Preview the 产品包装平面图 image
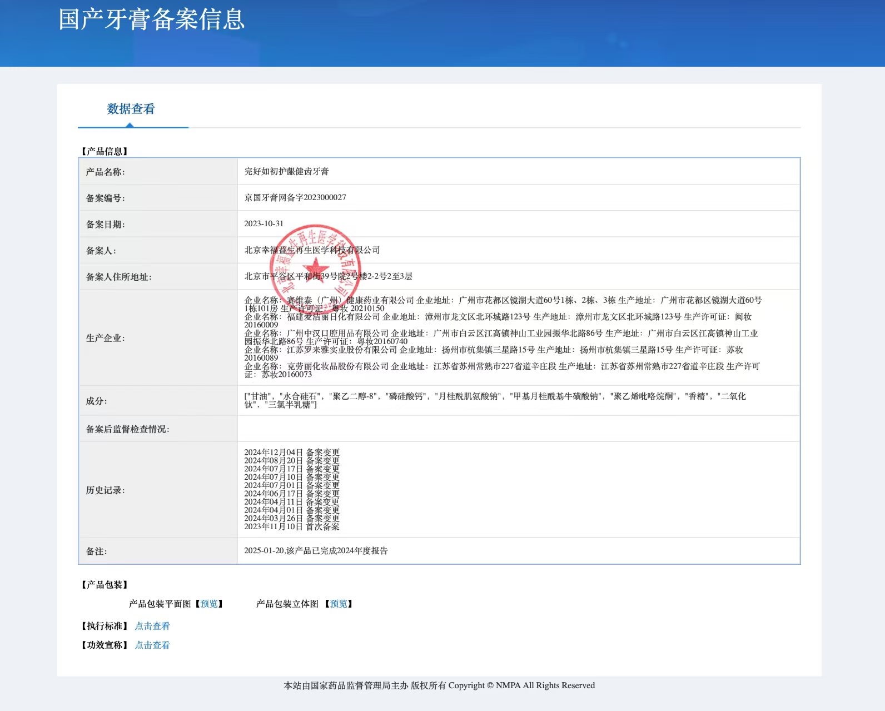 (209, 604)
